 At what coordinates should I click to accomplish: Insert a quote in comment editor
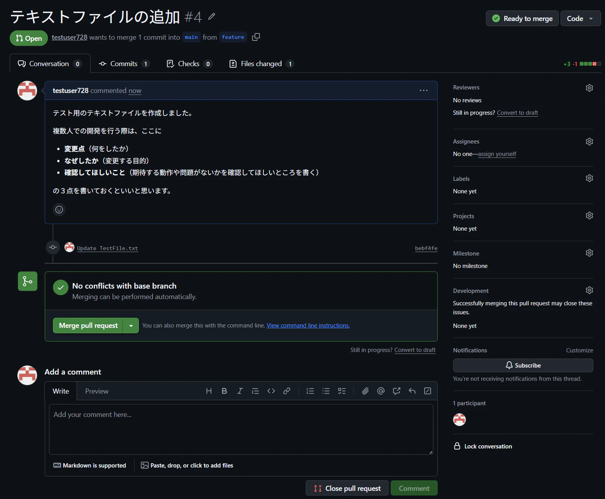click(256, 391)
